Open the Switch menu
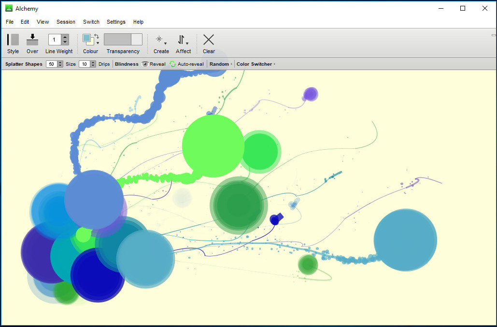The image size is (497, 327). click(x=91, y=22)
